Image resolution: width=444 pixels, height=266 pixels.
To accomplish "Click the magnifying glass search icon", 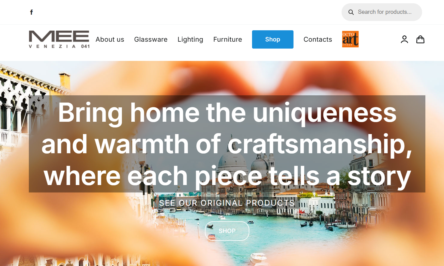I will pos(351,12).
